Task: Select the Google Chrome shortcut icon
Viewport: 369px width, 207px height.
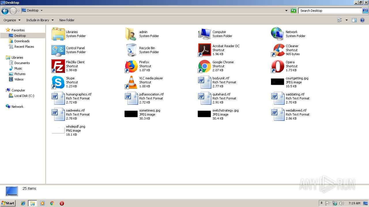Action: (205, 66)
